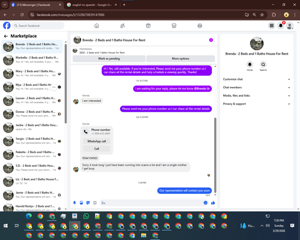Open the tab search dropdown arrow

pyautogui.click(x=4, y=5)
